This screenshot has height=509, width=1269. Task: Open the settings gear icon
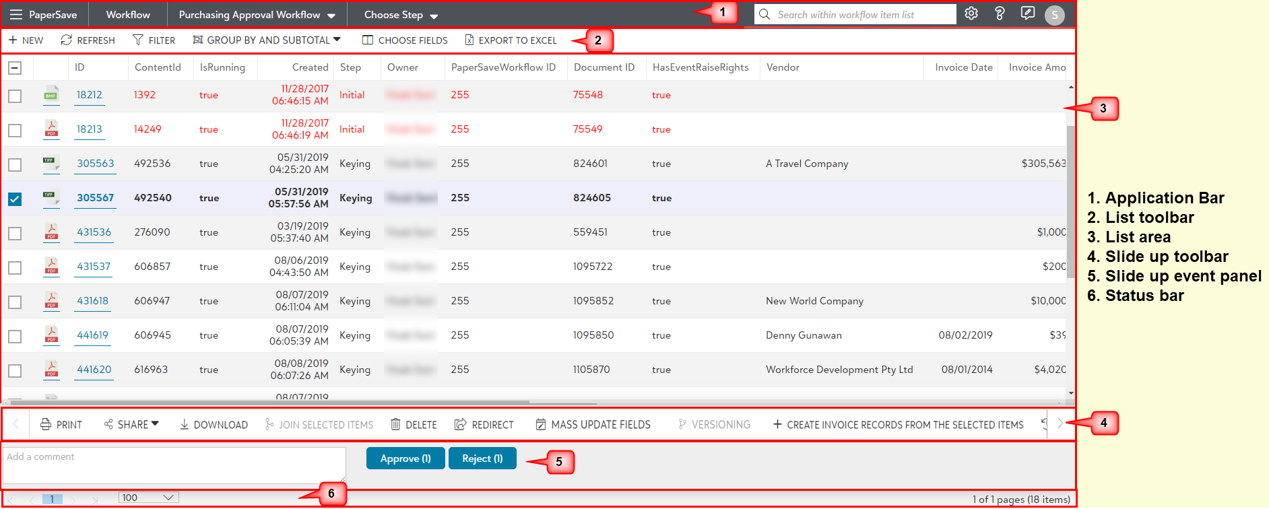coord(971,13)
